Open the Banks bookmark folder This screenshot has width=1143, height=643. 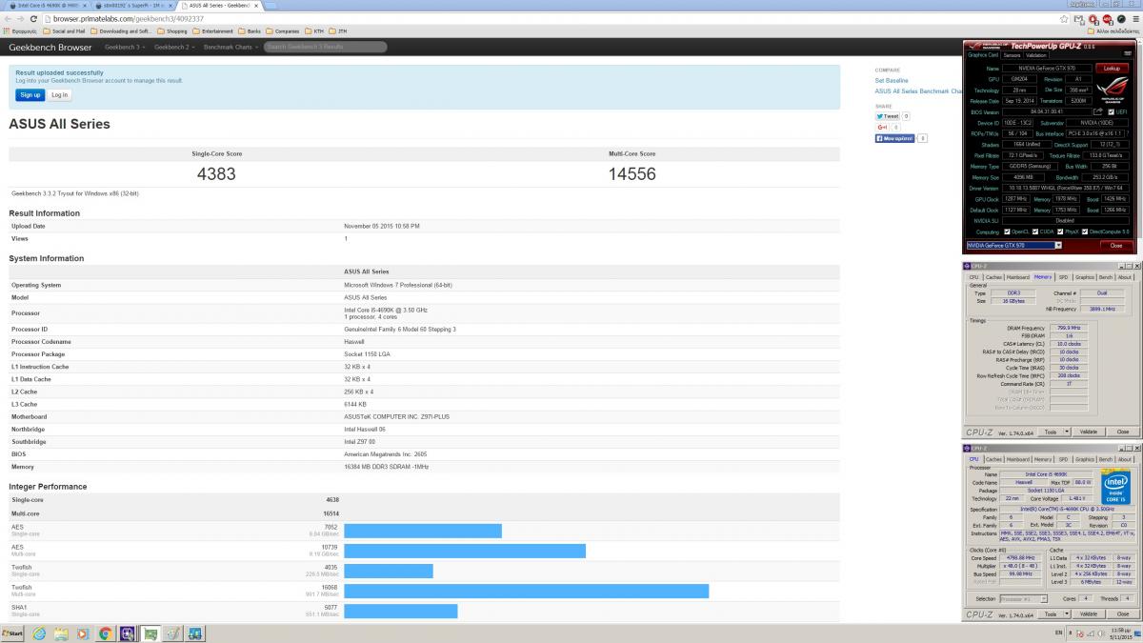[250, 31]
